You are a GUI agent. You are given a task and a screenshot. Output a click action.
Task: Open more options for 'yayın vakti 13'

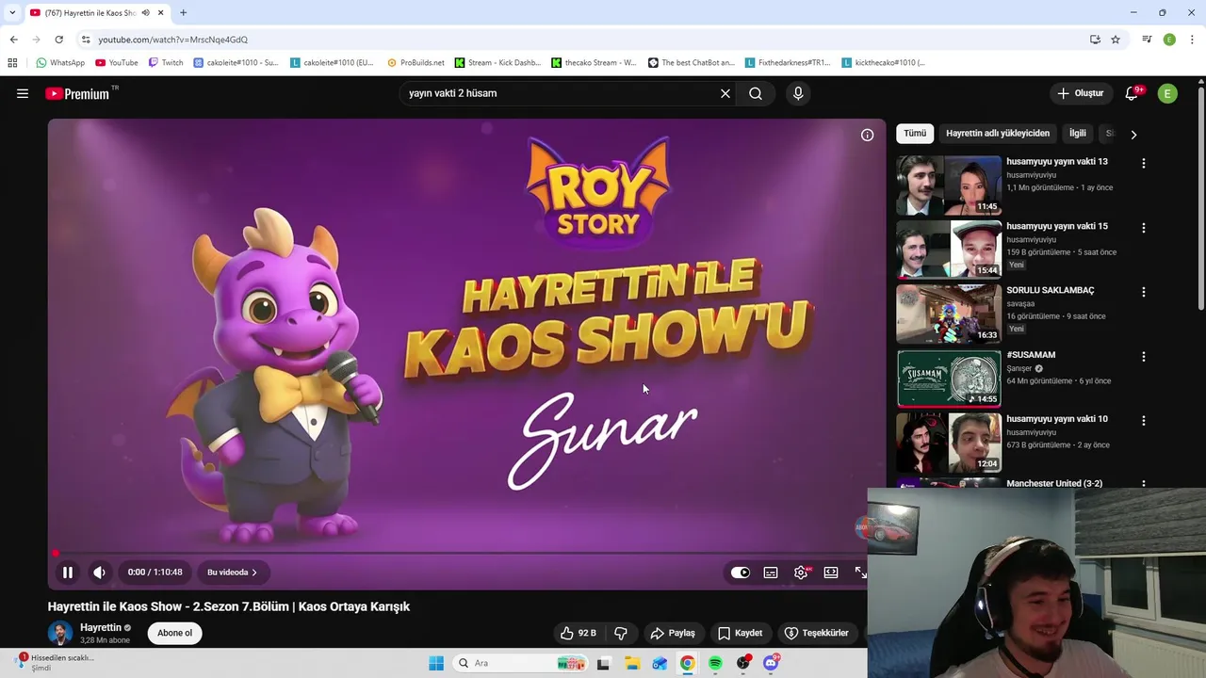click(1144, 164)
